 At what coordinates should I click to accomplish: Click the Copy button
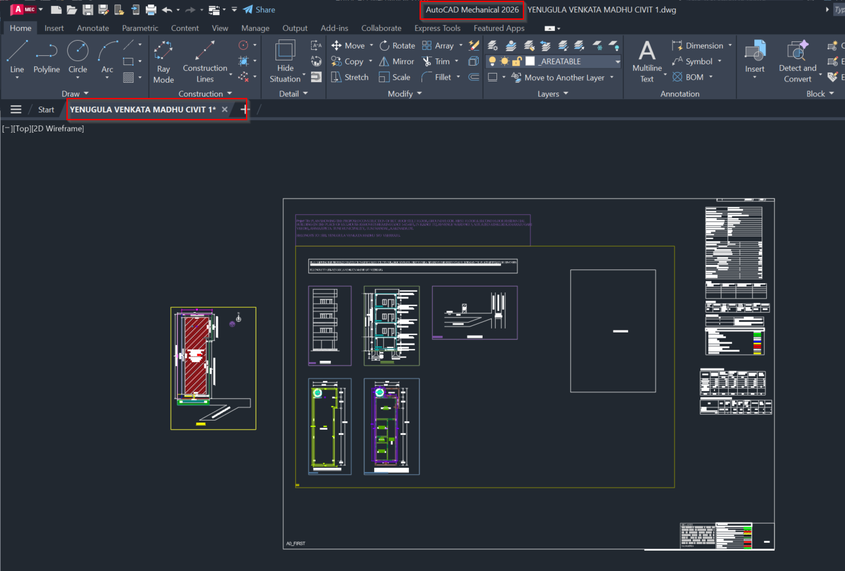click(x=347, y=61)
